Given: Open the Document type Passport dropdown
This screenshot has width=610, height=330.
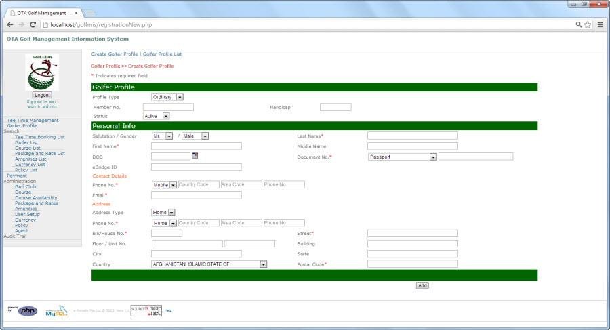Looking at the screenshot, I should tap(403, 157).
